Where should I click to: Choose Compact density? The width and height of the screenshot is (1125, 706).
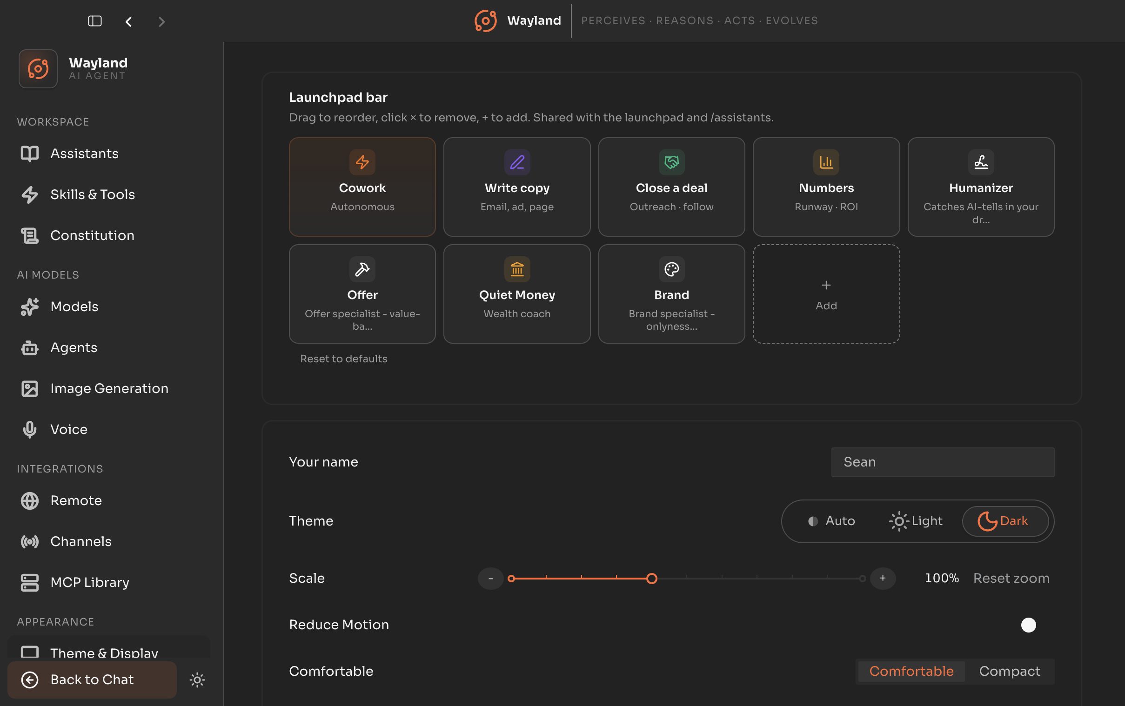(1009, 672)
